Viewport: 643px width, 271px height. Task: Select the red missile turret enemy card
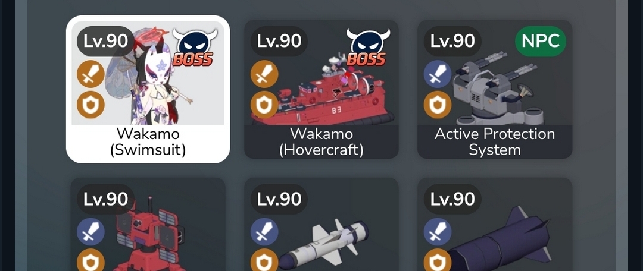coord(148,224)
